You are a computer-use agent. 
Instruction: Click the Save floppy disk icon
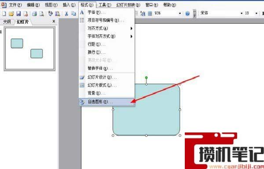[18, 14]
